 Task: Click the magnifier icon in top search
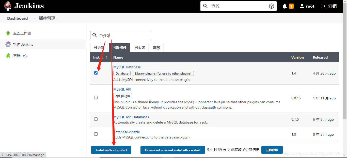tap(206, 6)
